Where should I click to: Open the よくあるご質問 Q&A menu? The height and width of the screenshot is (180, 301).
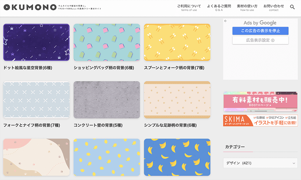coord(219,7)
